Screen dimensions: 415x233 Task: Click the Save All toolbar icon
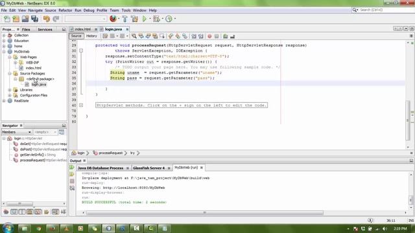coord(34,19)
